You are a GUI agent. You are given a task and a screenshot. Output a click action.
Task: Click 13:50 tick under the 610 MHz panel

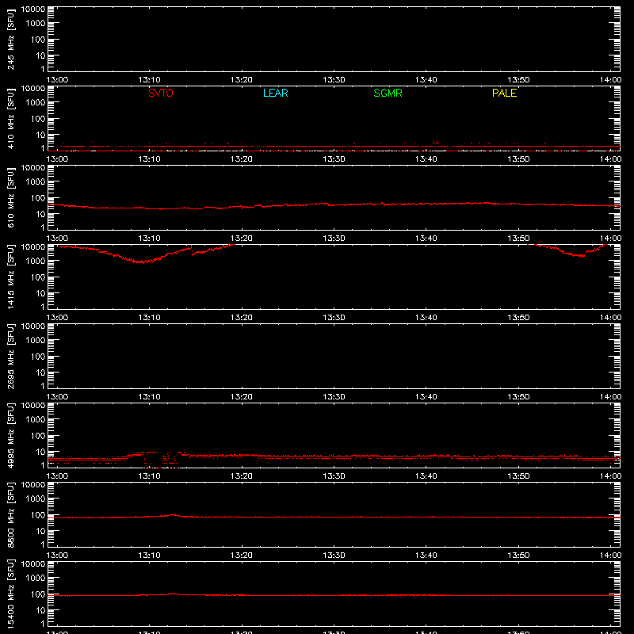pos(518,239)
